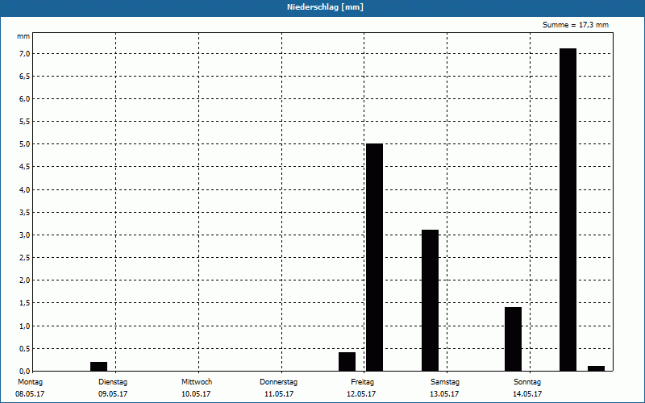Click the 4,0 y-axis label
645x403 pixels.
click(25, 189)
